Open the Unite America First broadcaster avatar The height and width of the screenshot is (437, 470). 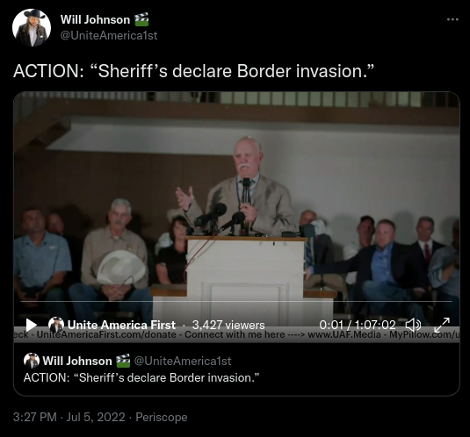coord(56,325)
